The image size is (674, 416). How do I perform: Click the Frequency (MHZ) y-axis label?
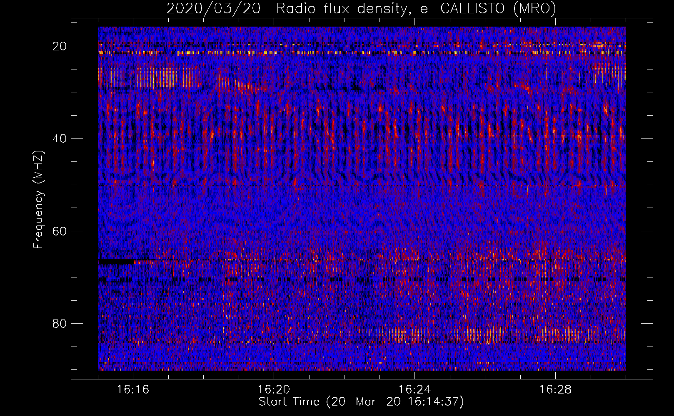pyautogui.click(x=38, y=200)
